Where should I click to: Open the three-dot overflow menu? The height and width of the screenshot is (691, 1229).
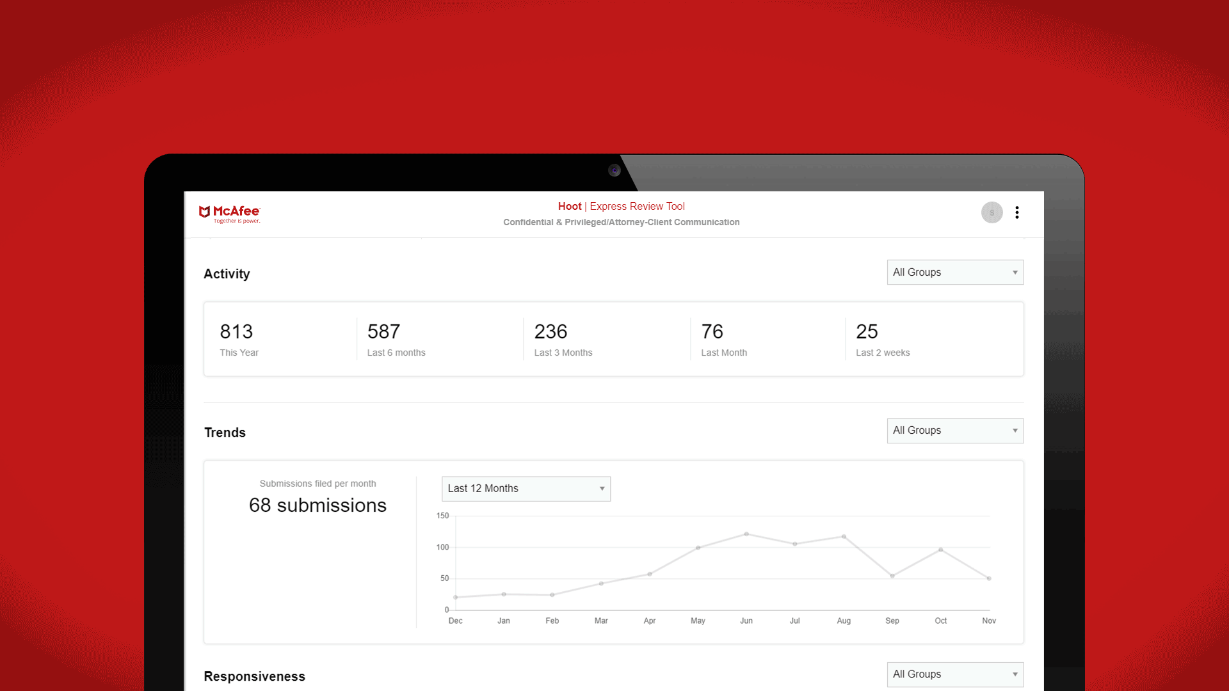[1017, 212]
